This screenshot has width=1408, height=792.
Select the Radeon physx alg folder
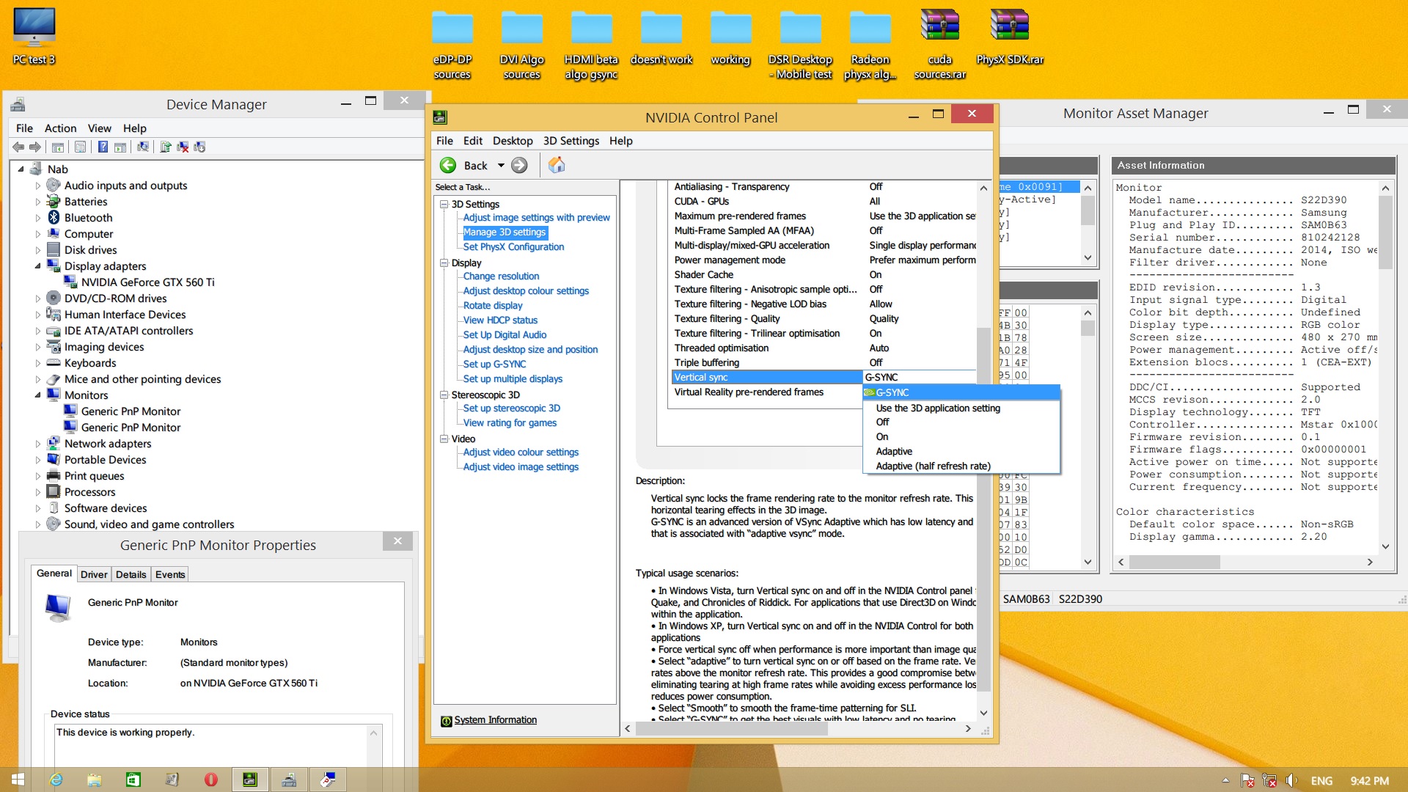tap(870, 44)
